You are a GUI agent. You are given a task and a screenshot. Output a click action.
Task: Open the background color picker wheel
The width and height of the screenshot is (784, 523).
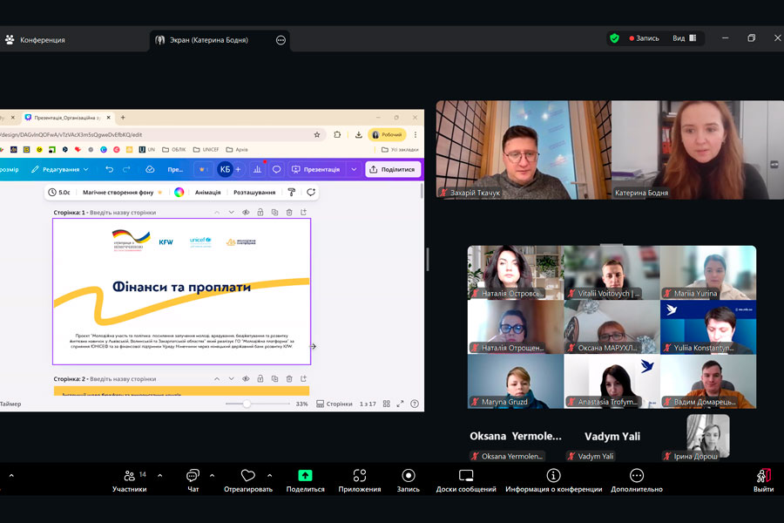click(179, 192)
